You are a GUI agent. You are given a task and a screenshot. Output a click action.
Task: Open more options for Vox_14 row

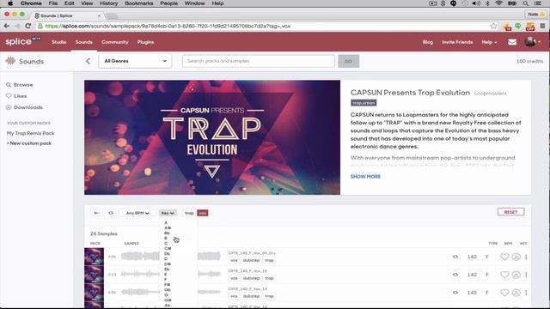pyautogui.click(x=526, y=293)
